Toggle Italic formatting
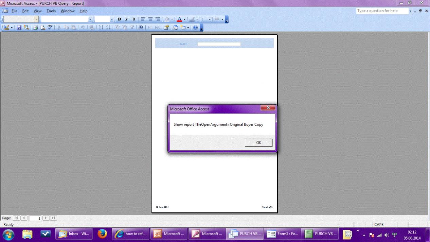The image size is (430, 242). [127, 19]
